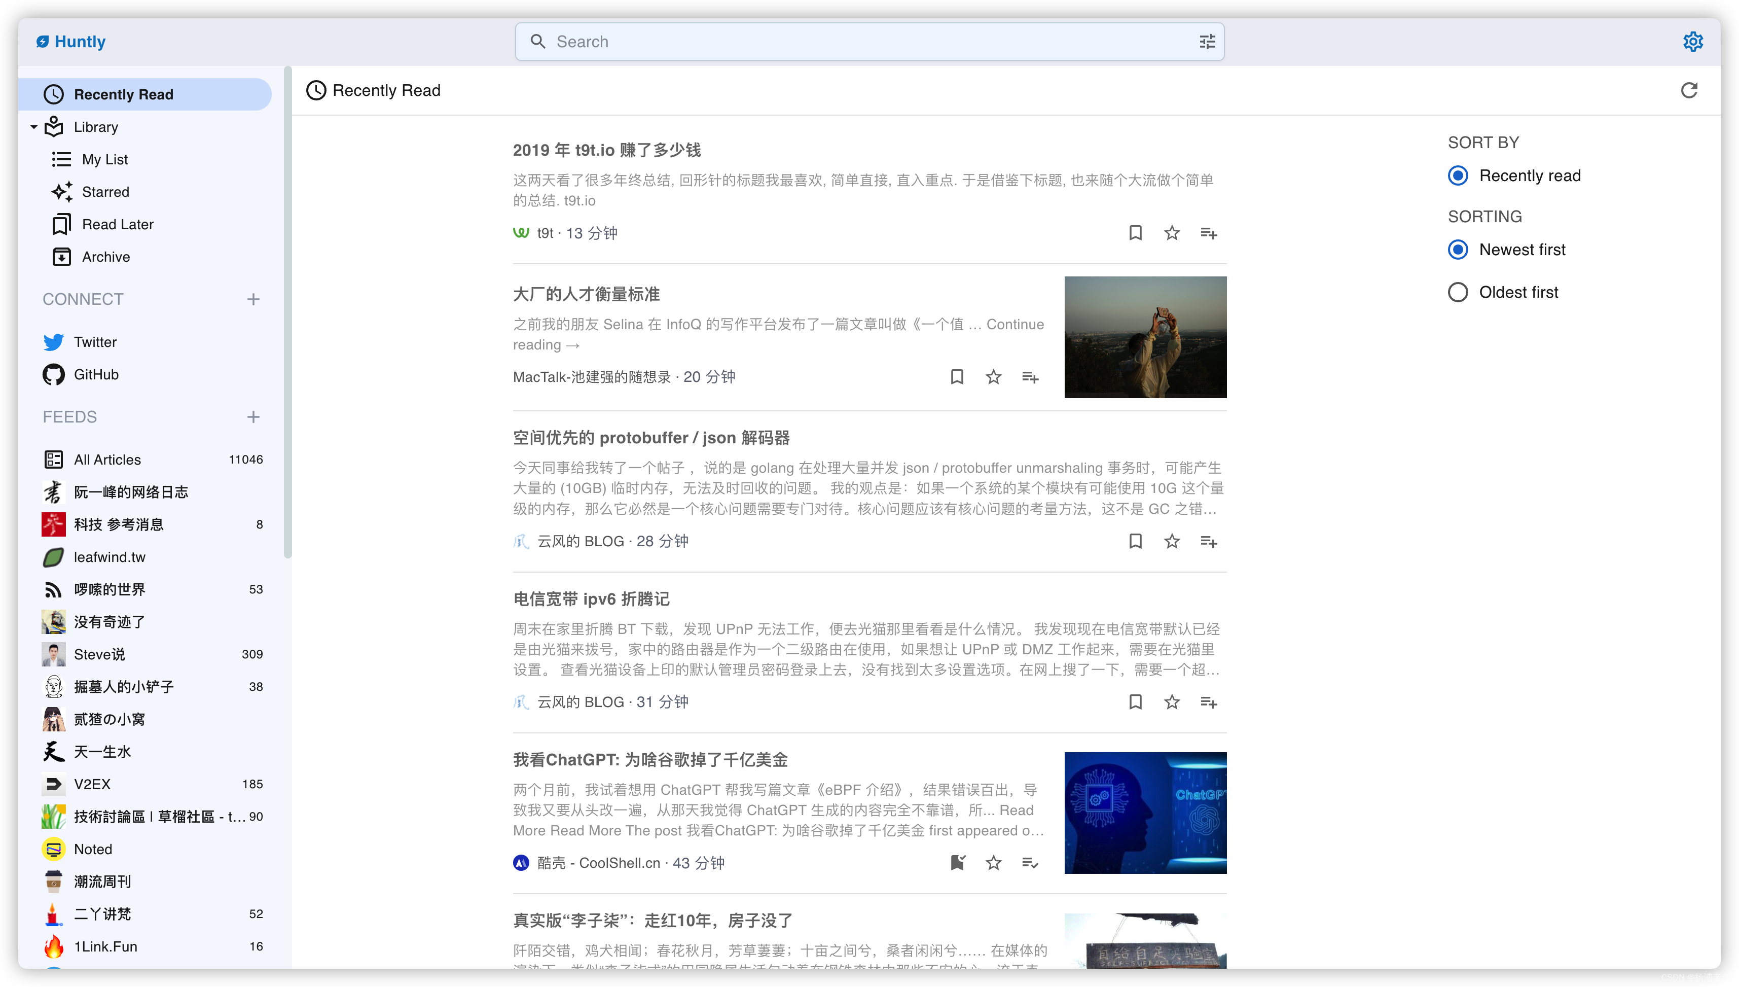Star the 电信宽带 ipv6 折腾记 article

pyautogui.click(x=1172, y=701)
